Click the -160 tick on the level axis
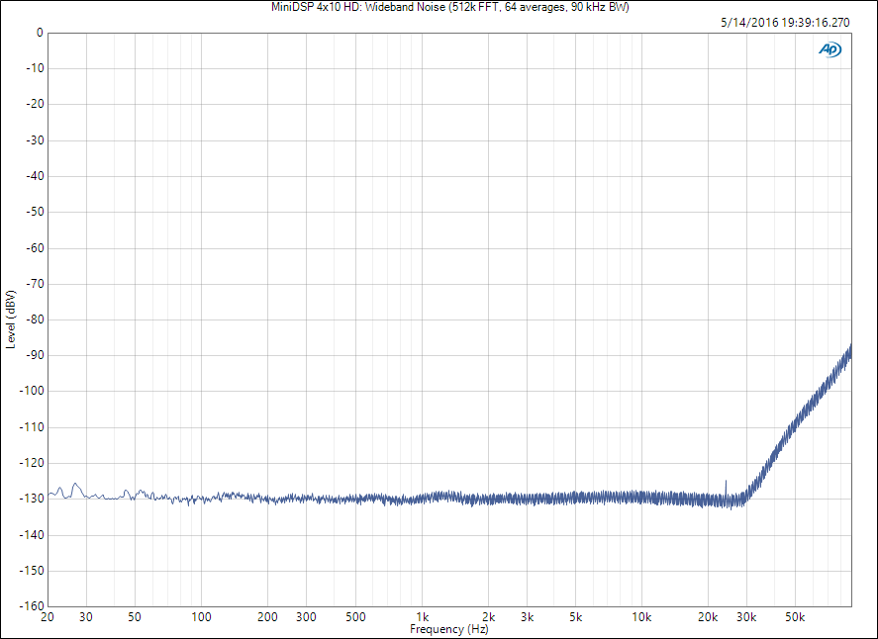The image size is (878, 639). pyautogui.click(x=32, y=606)
